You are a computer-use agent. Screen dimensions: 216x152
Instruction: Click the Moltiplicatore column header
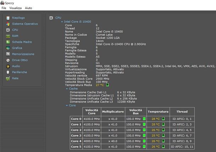113,112
